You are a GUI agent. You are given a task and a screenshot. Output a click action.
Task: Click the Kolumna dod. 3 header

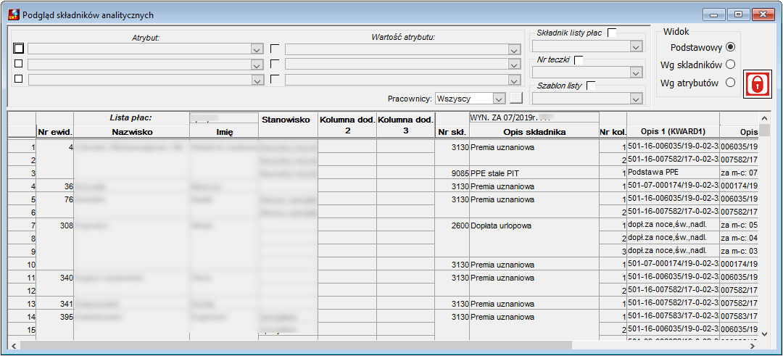(405, 125)
